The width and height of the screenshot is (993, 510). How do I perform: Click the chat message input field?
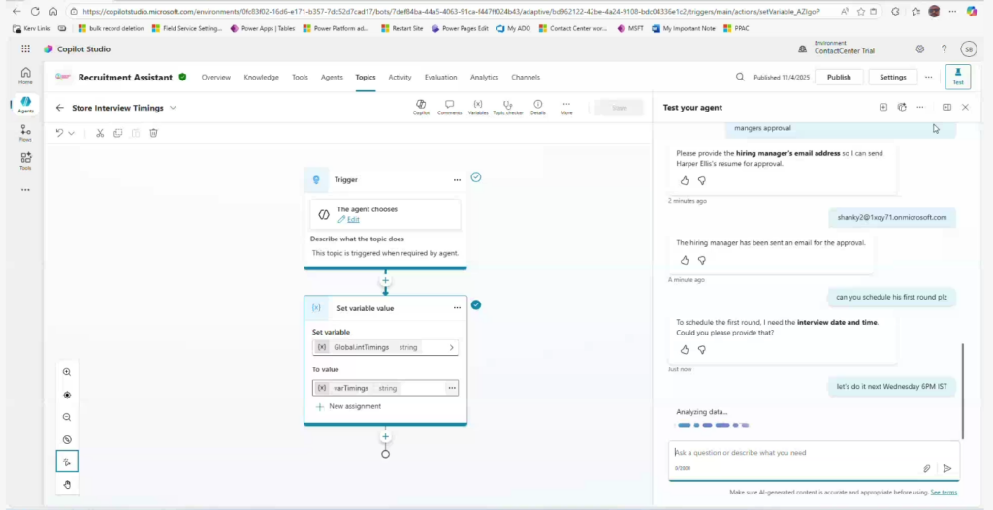[795, 453]
